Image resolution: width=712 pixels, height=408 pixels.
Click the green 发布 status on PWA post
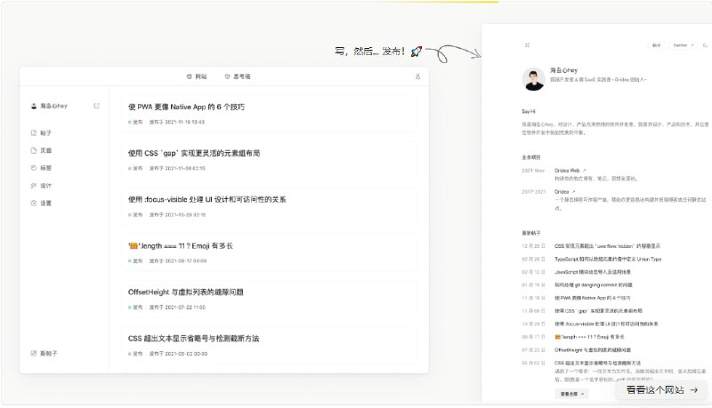[135, 122]
